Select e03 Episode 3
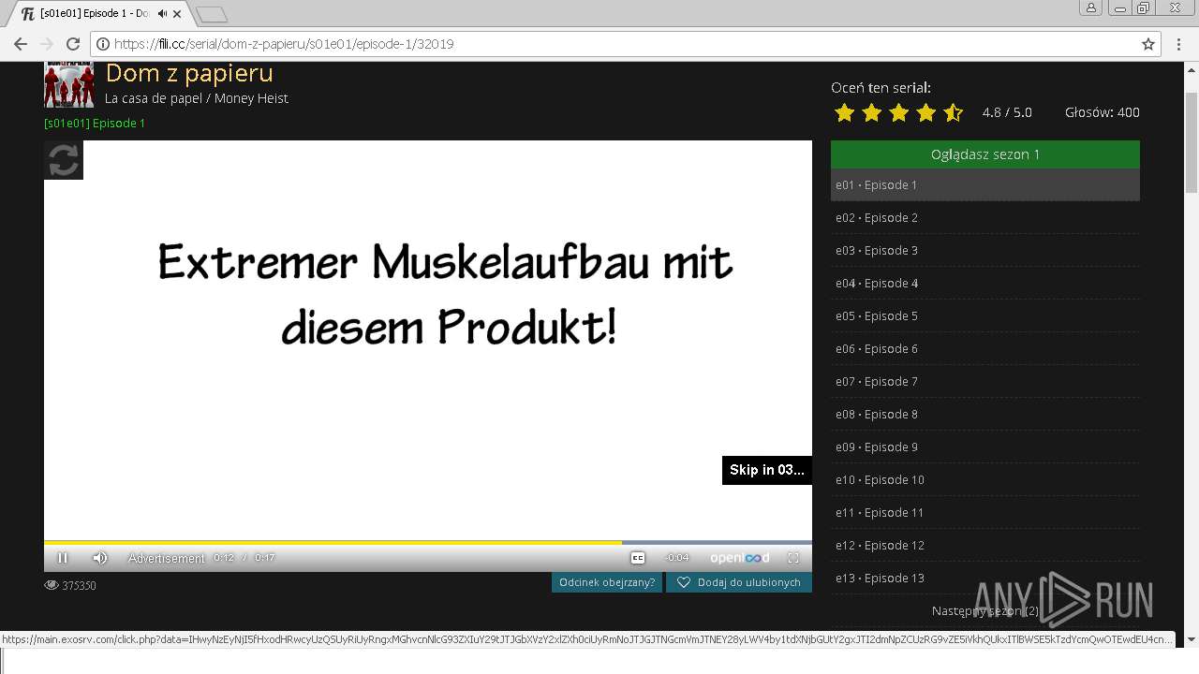 click(x=985, y=250)
